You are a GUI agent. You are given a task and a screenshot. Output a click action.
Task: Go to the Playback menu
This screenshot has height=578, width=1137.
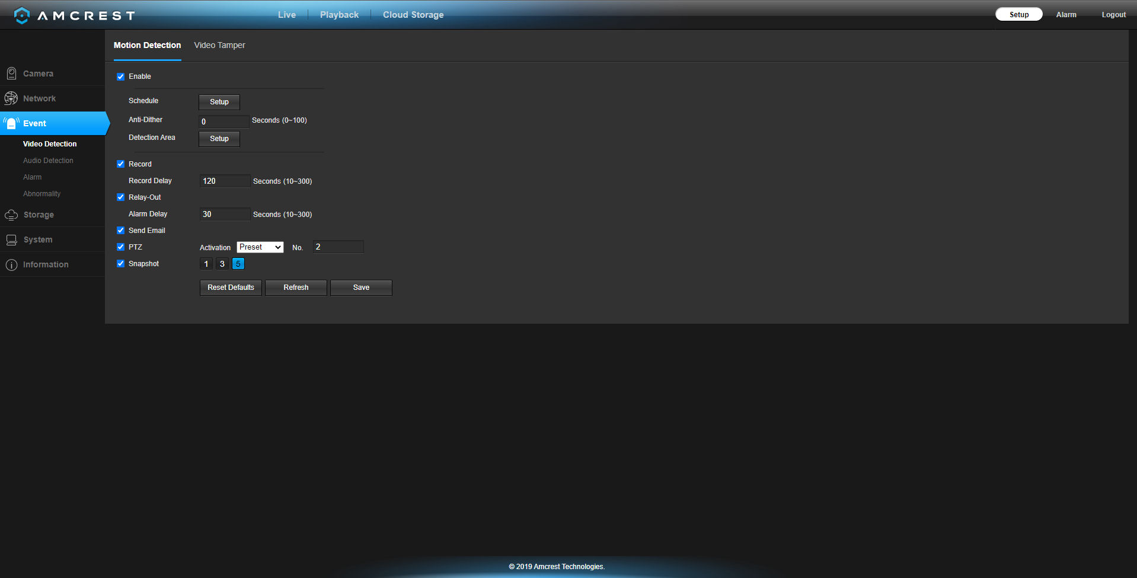339,15
